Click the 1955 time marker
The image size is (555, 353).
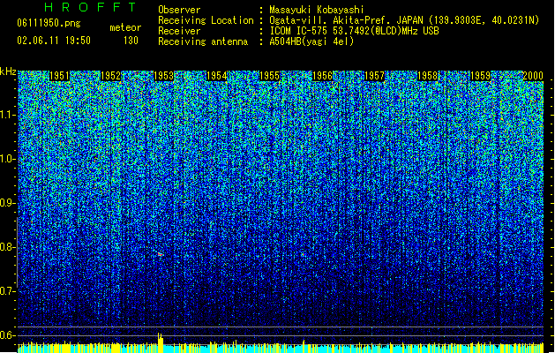coord(269,76)
